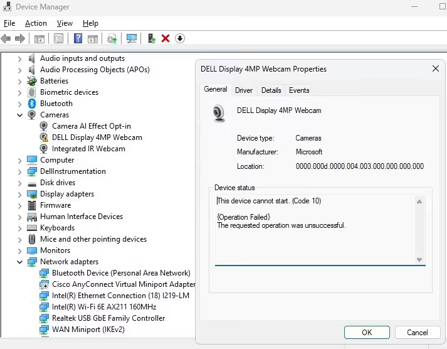Viewport: 447px width, 349px height.
Task: Select DELL Display 4MP Webcam in tree
Action: [x=97, y=137]
